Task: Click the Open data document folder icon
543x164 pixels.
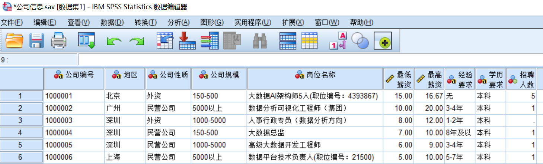Action: tap(15, 40)
